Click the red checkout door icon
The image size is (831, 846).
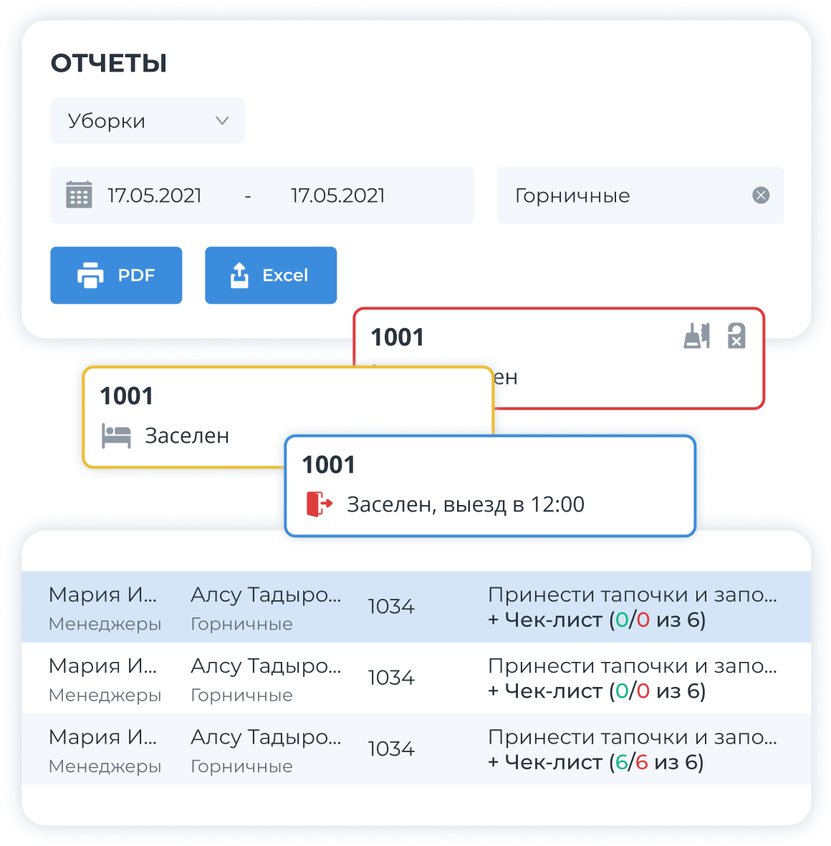coord(320,504)
